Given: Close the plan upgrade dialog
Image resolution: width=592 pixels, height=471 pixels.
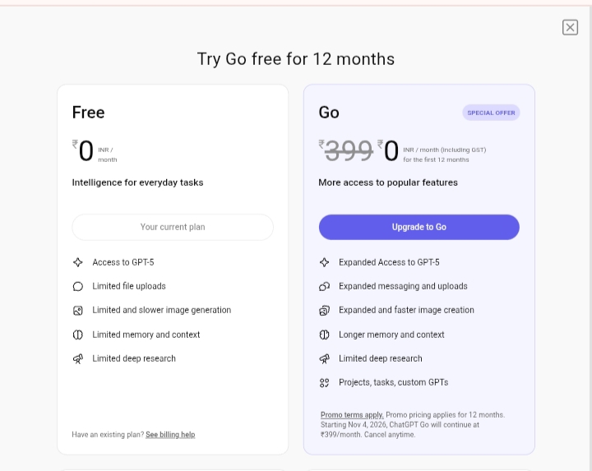Looking at the screenshot, I should pos(570,28).
